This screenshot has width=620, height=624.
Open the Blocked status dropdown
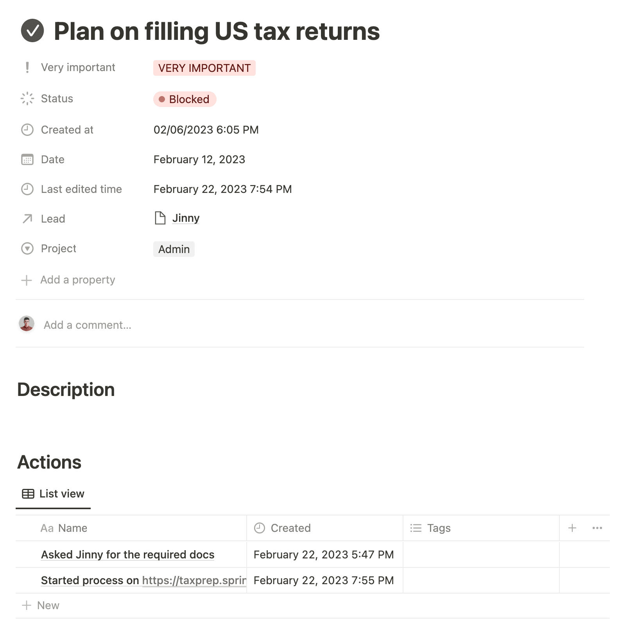coord(185,99)
